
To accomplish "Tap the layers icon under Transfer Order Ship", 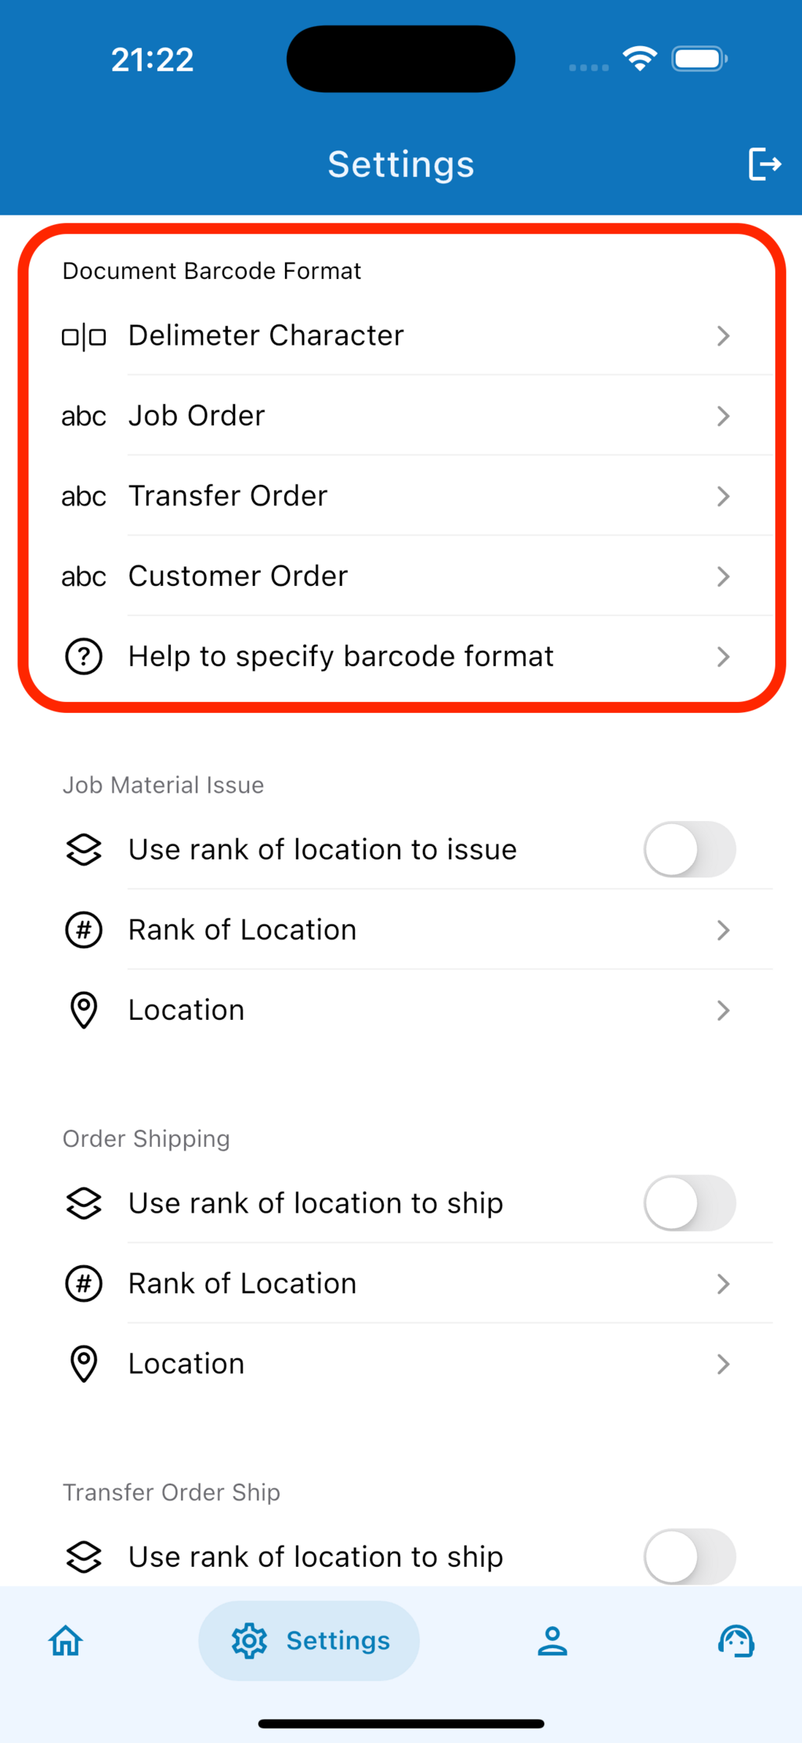I will point(84,1557).
